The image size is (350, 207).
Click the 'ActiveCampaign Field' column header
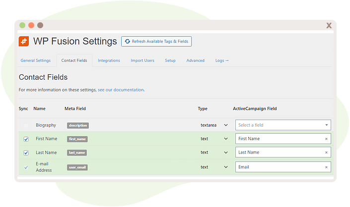coord(255,108)
